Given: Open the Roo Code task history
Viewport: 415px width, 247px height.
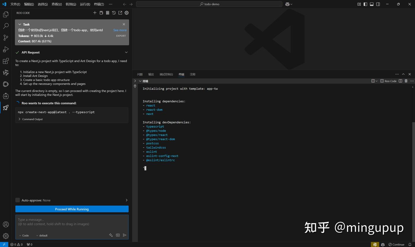Looking at the screenshot, I should [114, 13].
